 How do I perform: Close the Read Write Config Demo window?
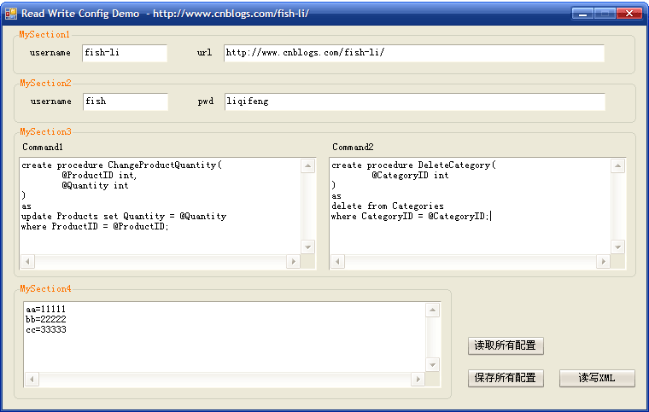629,14
